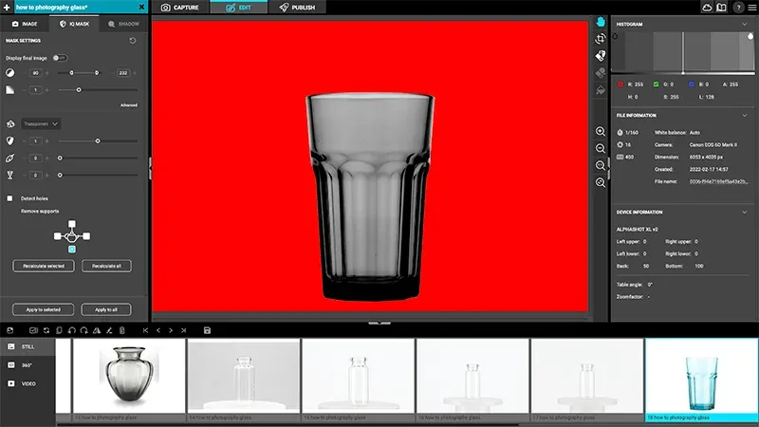This screenshot has height=427, width=759.
Task: Select the grey vase thumbnail
Action: [x=129, y=381]
